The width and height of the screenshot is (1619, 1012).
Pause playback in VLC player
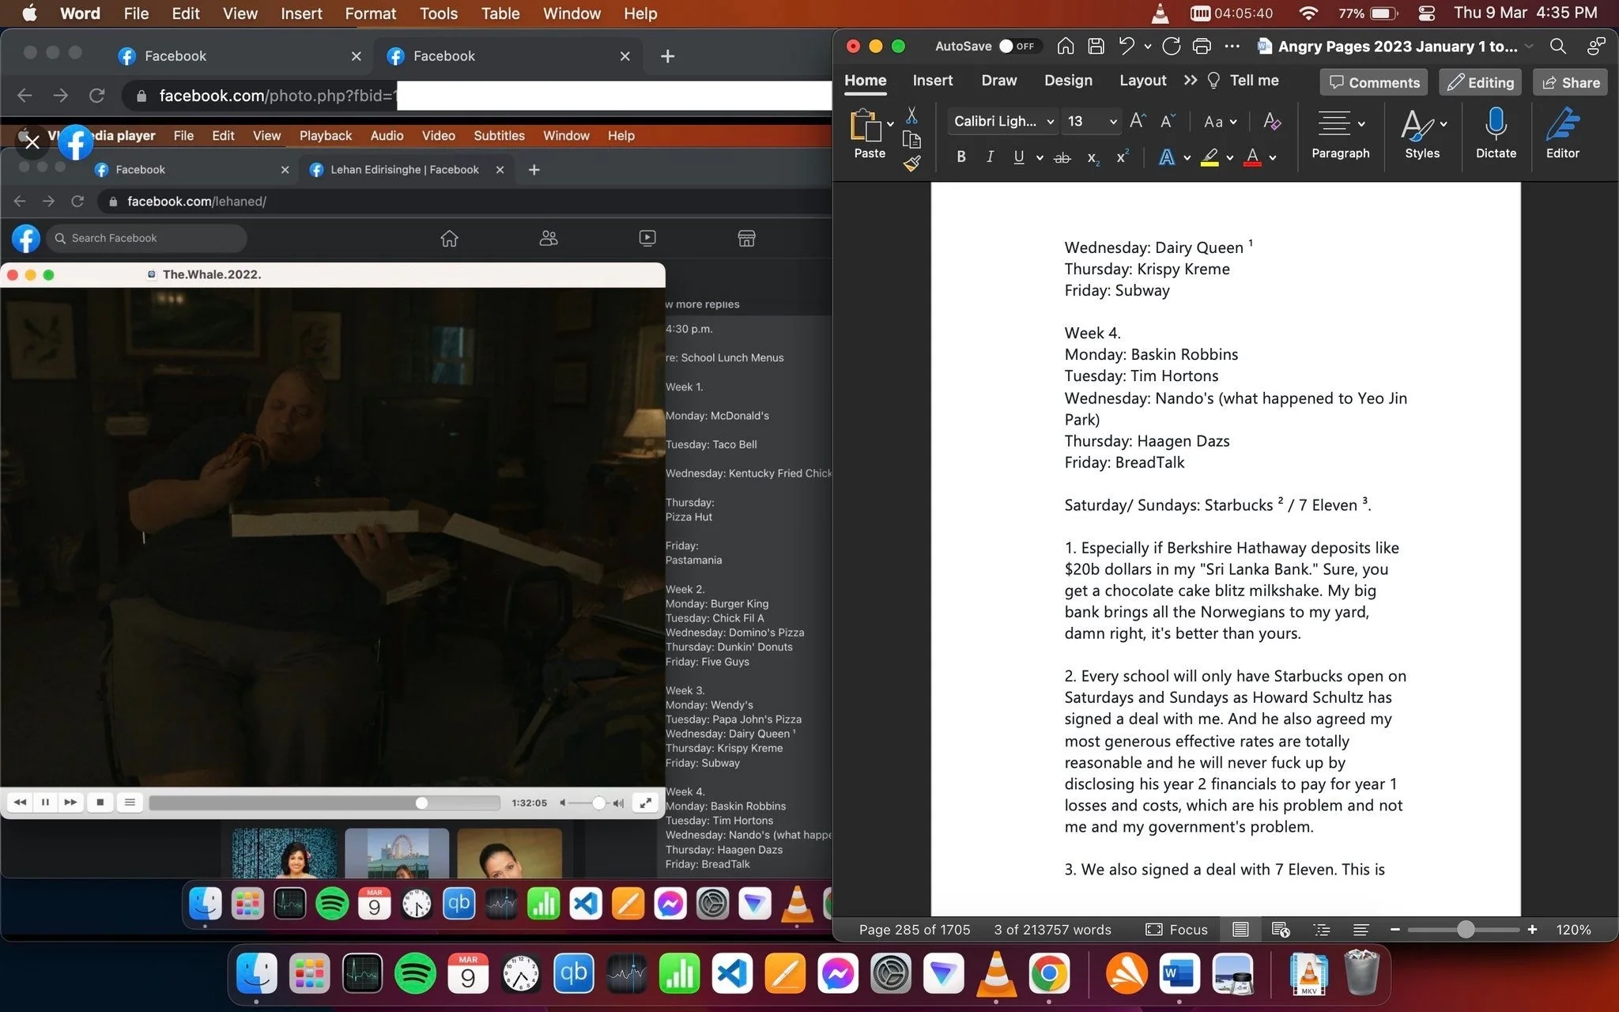[x=45, y=802]
